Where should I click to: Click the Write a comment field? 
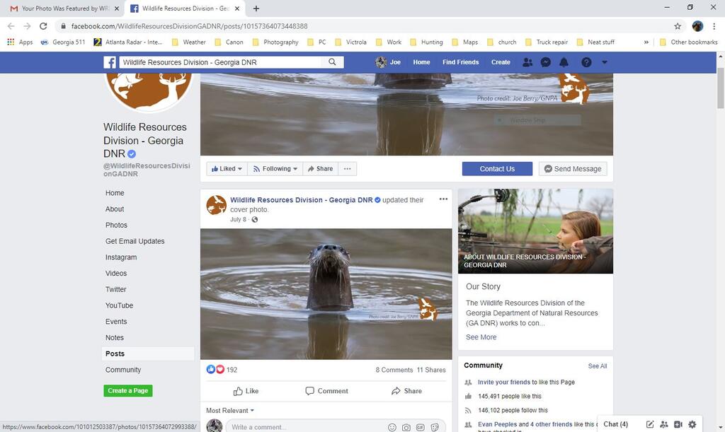305,427
